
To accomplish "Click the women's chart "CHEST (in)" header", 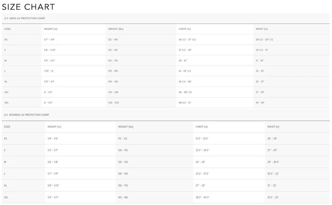I will click(202, 127).
